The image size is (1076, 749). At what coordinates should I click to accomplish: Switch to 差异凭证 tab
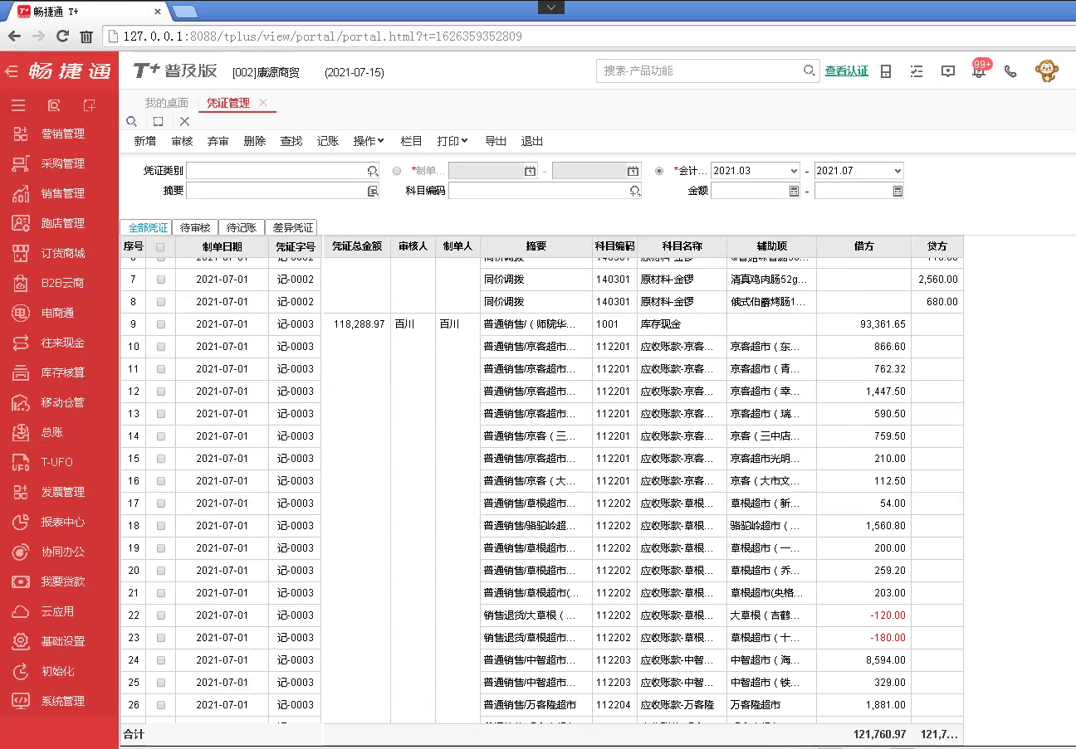[x=293, y=227]
